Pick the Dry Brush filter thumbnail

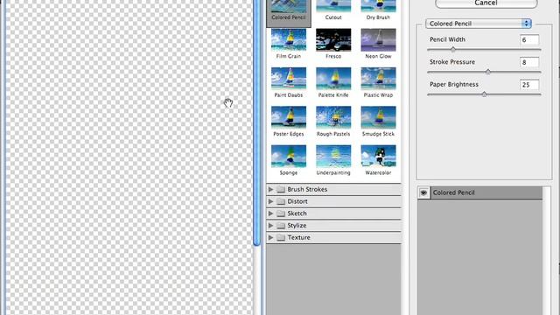pyautogui.click(x=378, y=6)
